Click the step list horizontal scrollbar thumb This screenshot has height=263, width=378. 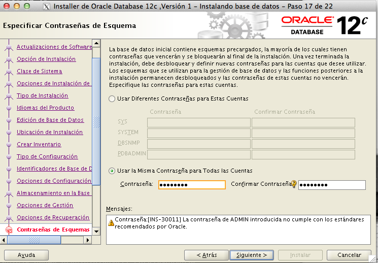[34, 240]
